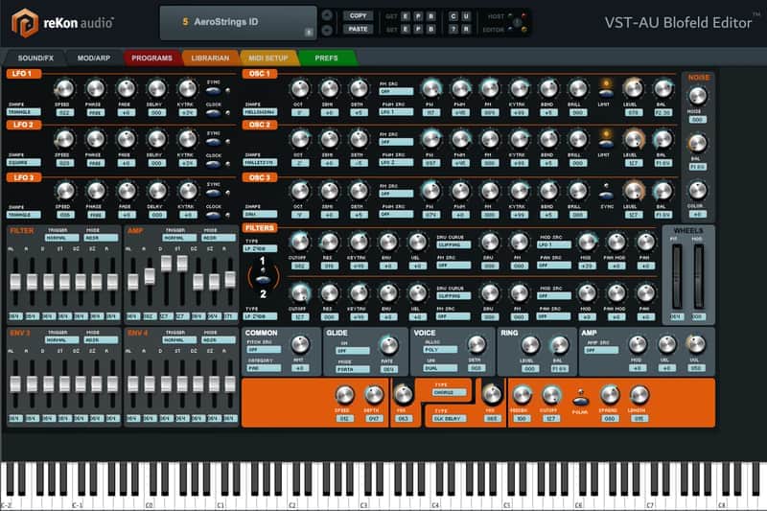Click the delay LENGTH knob
The image size is (767, 511).
pyautogui.click(x=639, y=395)
